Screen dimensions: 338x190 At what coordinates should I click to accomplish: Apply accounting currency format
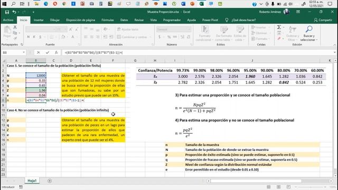coord(159,37)
